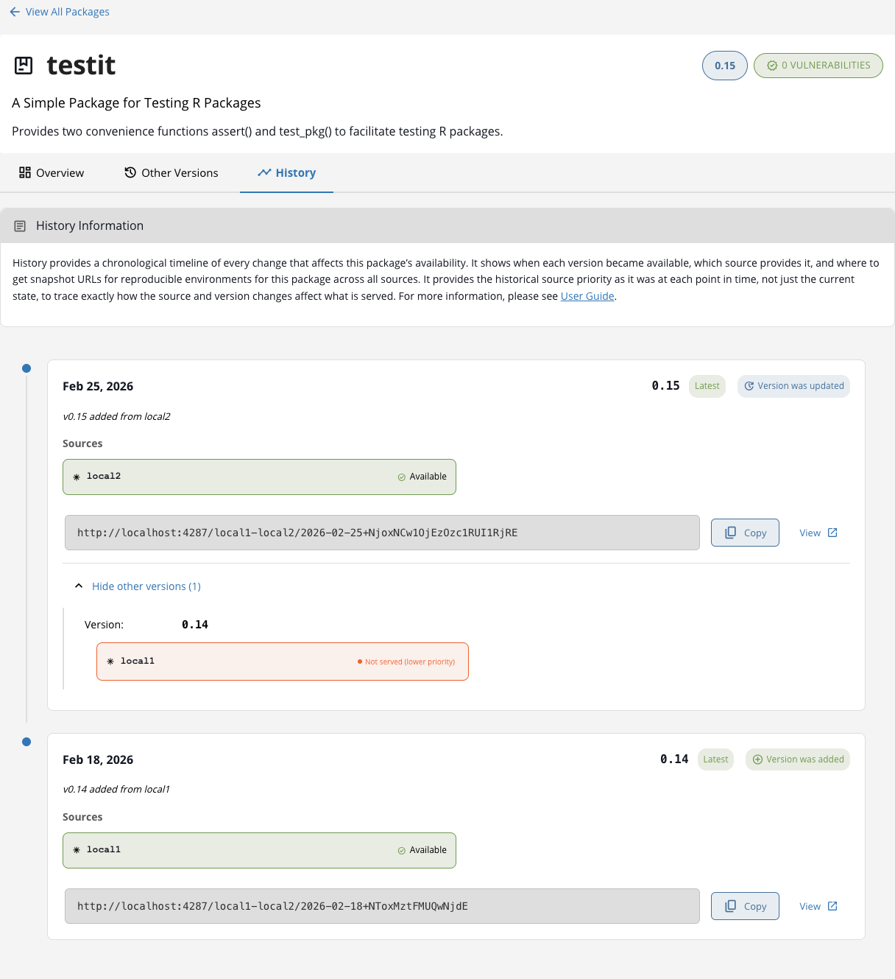Click the Overview dashboard icon
The height and width of the screenshot is (979, 895).
coord(25,172)
